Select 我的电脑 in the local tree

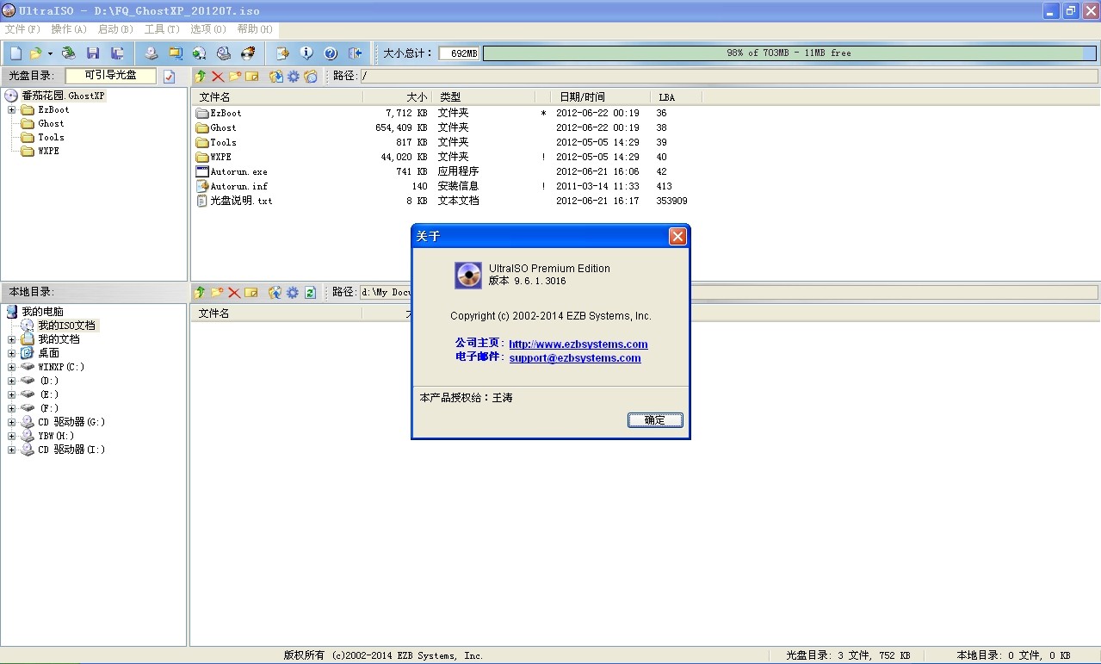click(x=42, y=312)
